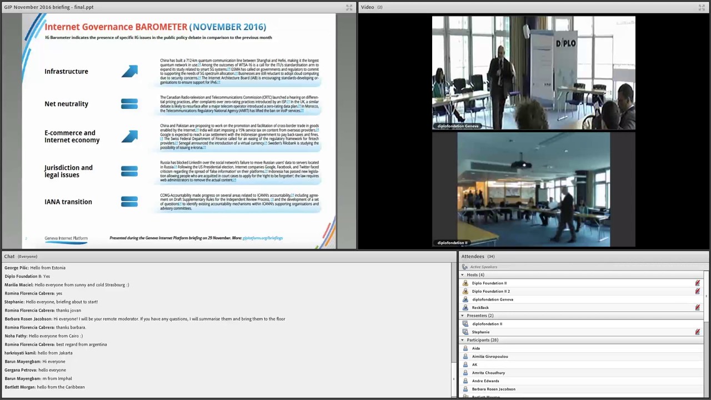Select Diplo Foundation II in Hosts list
The width and height of the screenshot is (711, 400).
(489, 283)
